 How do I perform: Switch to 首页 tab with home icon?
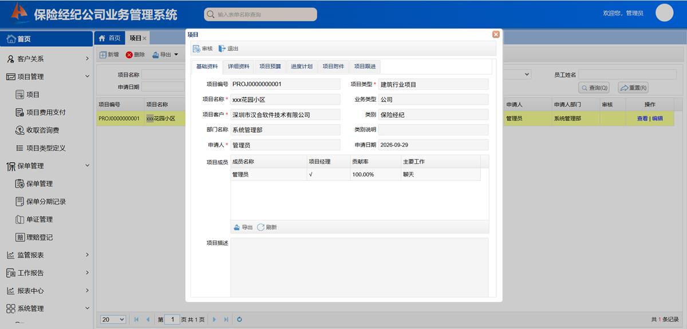[x=109, y=38]
